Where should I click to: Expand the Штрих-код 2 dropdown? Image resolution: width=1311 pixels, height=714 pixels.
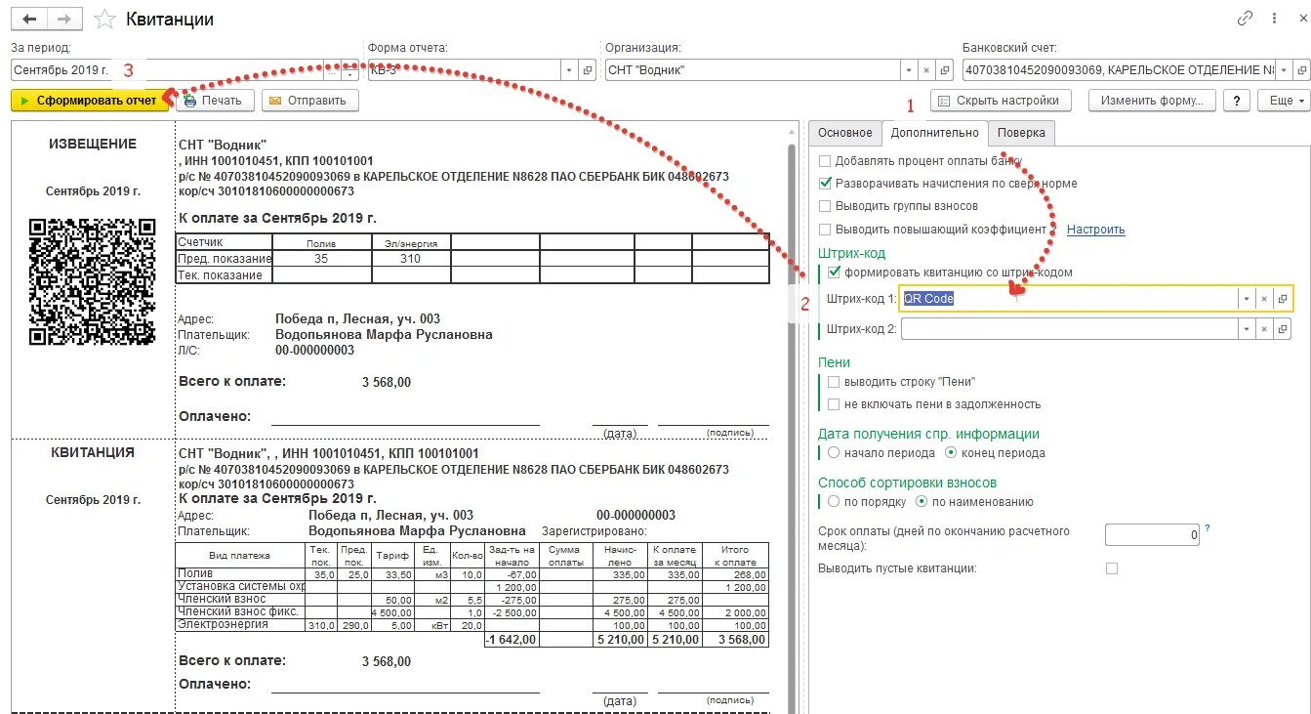pyautogui.click(x=1247, y=330)
